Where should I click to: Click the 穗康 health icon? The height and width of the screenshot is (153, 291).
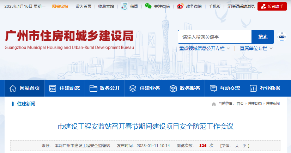124,6
